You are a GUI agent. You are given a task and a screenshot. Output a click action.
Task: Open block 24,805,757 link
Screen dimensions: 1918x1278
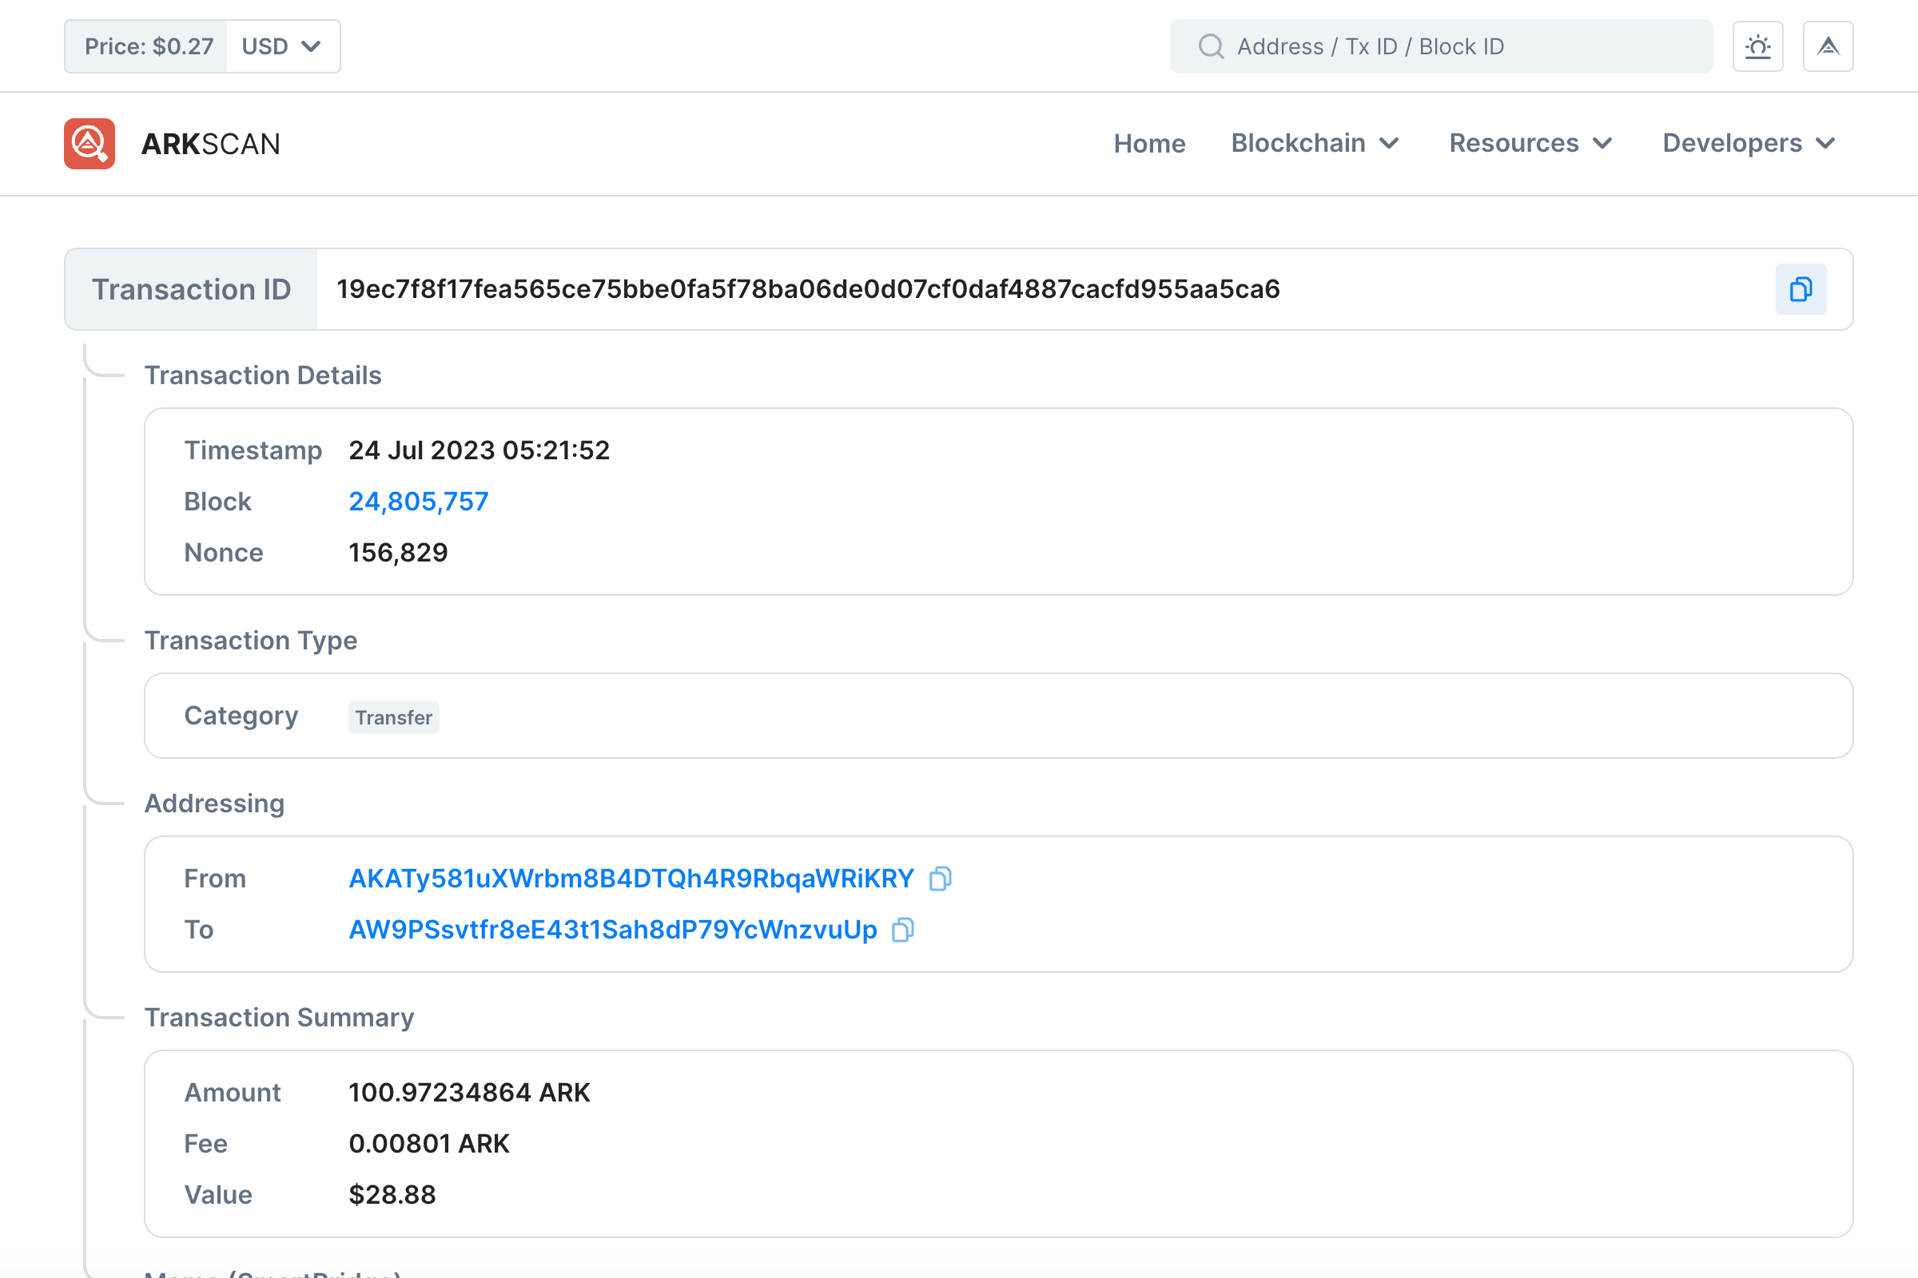click(x=418, y=502)
